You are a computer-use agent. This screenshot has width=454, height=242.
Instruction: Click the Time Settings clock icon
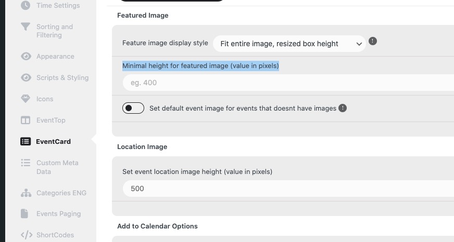click(26, 5)
